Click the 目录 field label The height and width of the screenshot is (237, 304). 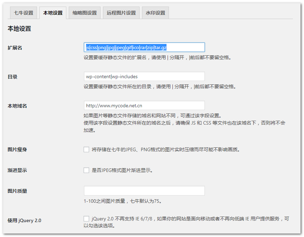click(x=12, y=77)
